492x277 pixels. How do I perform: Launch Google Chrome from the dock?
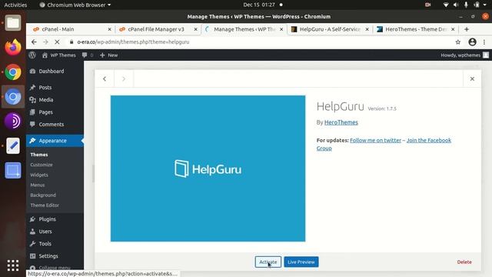point(13,72)
